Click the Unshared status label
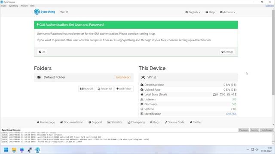 (x=123, y=77)
